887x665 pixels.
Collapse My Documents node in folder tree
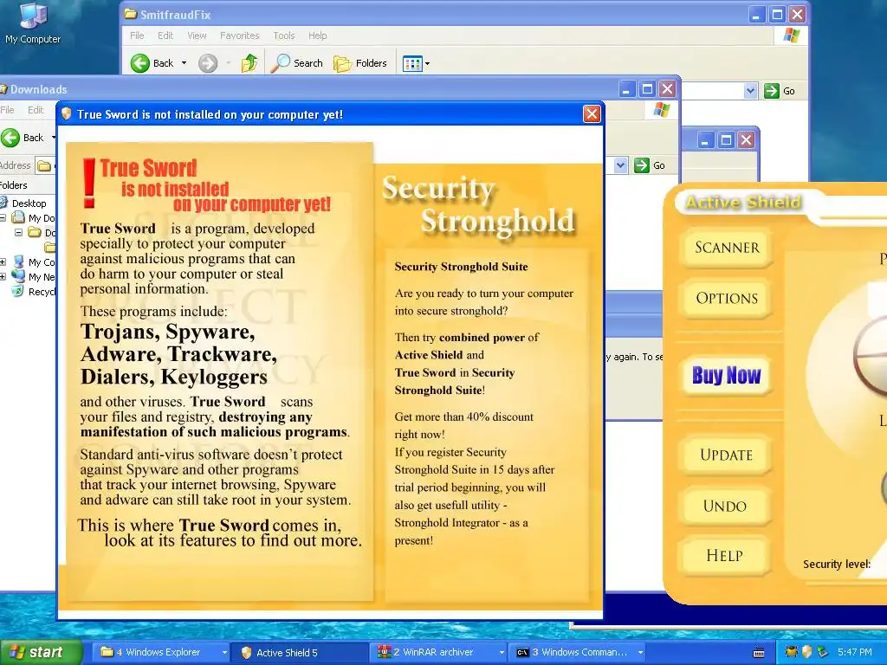click(3, 217)
